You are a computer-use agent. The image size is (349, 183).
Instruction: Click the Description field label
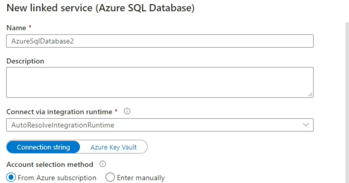tap(25, 61)
